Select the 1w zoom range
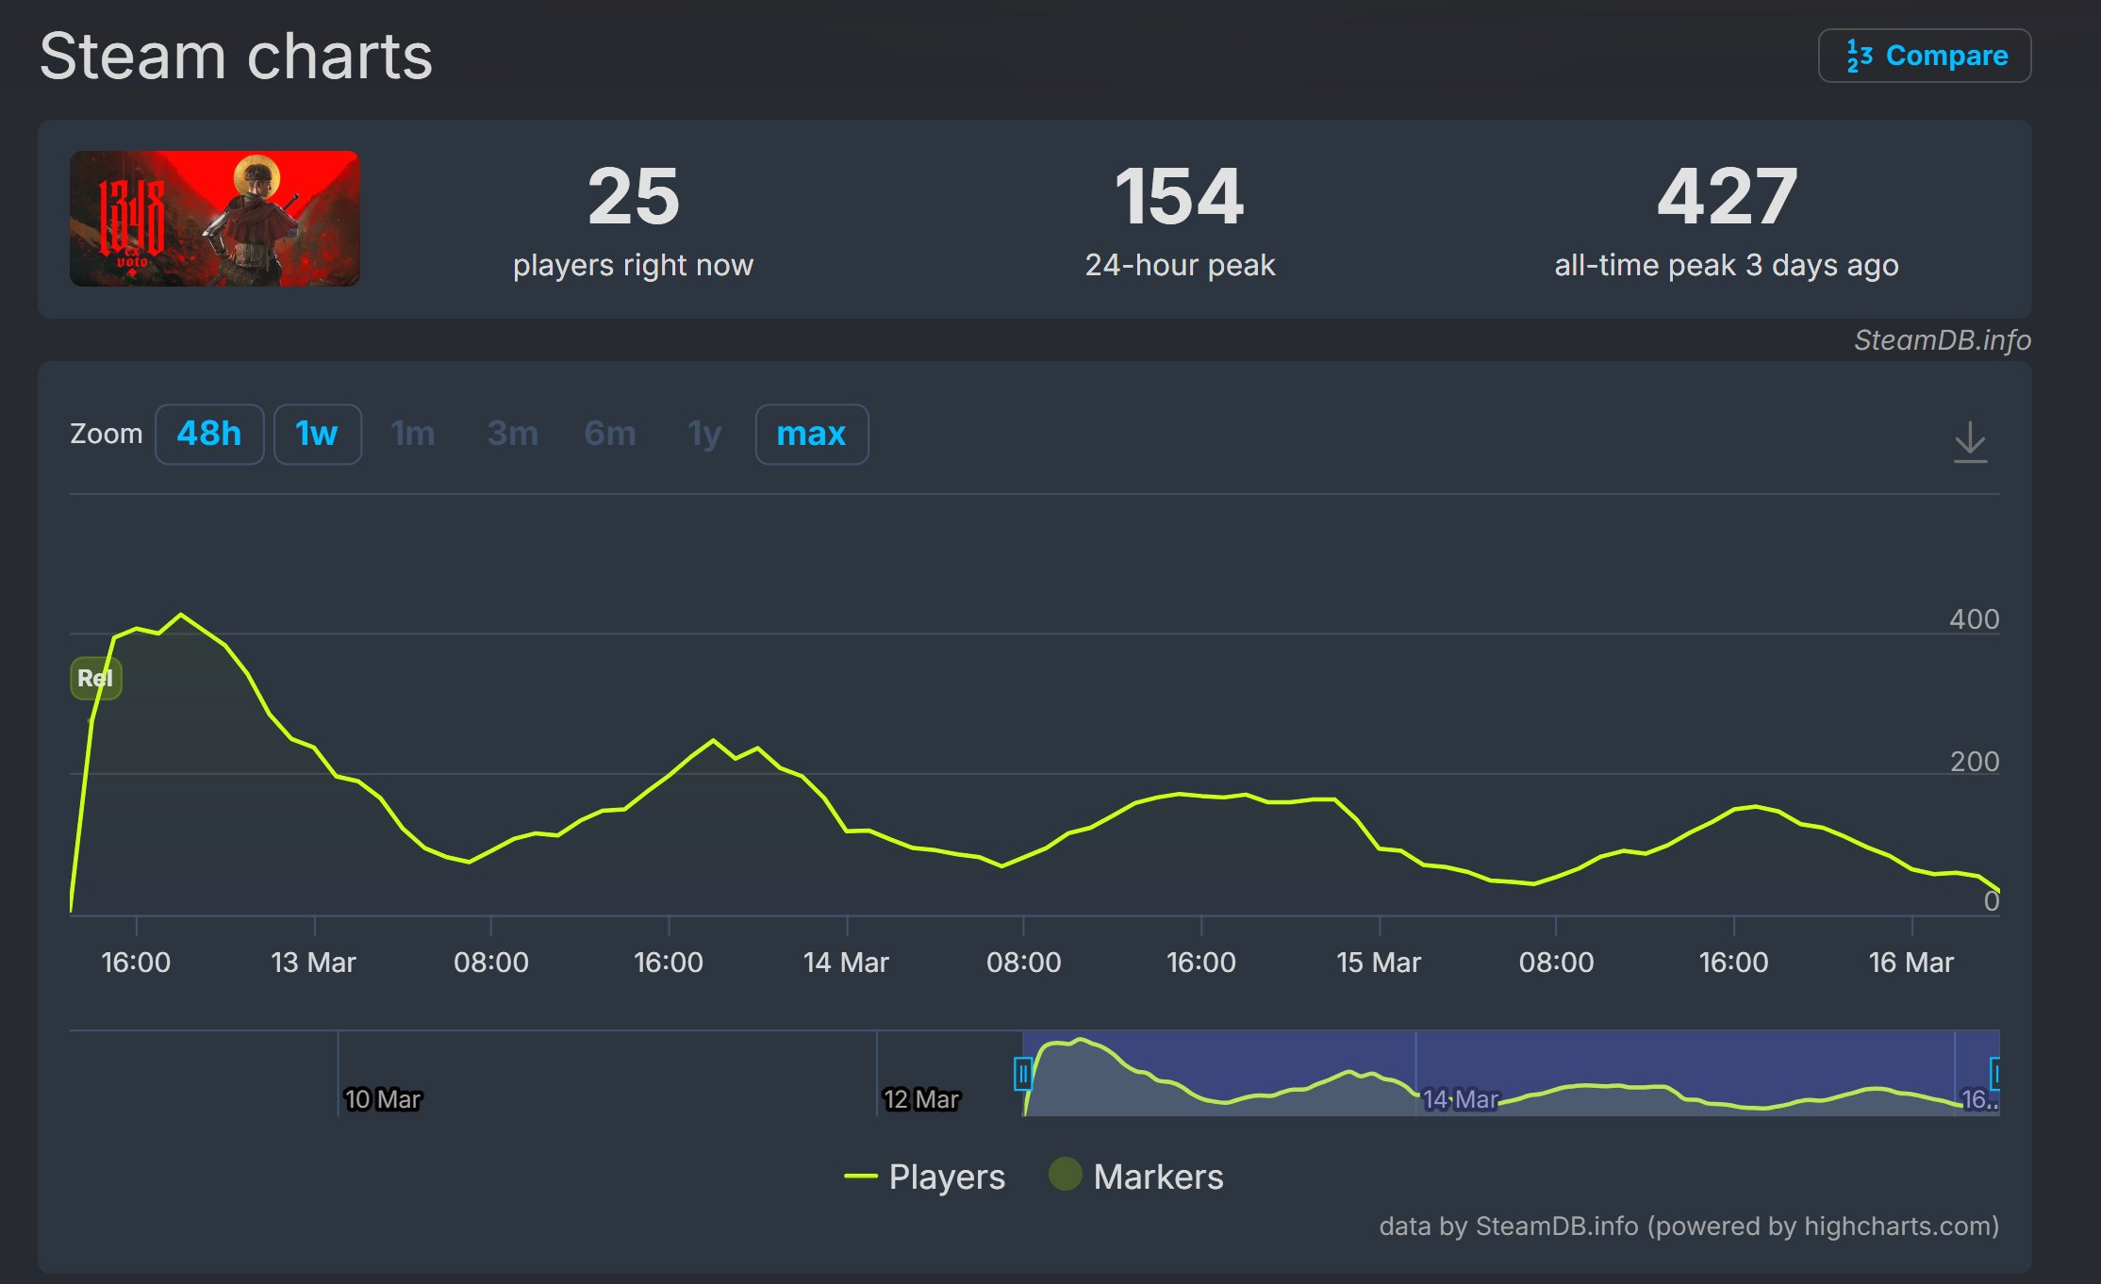 pyautogui.click(x=317, y=434)
